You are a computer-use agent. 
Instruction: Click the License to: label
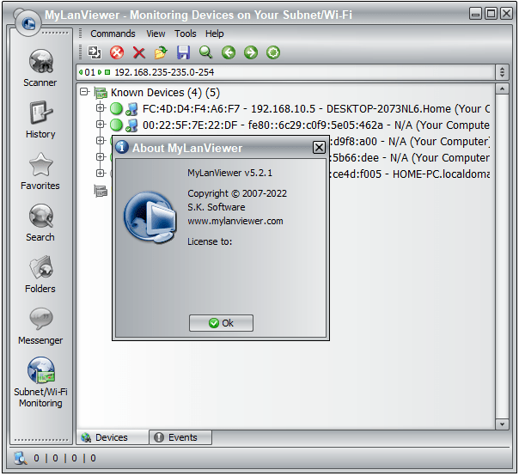[x=210, y=241]
